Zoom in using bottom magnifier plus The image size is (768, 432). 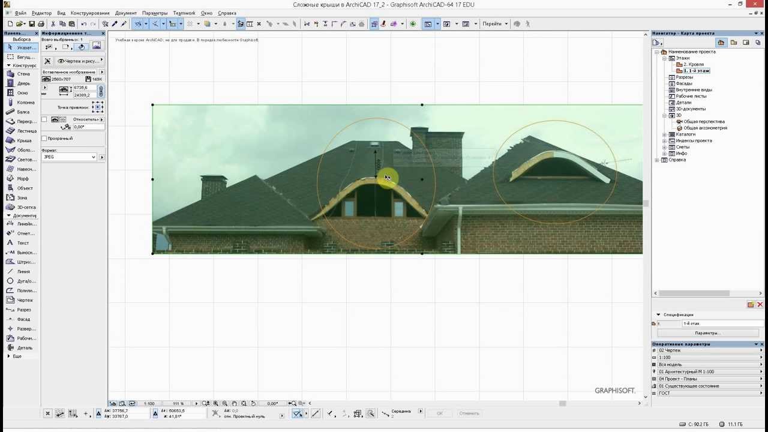coord(216,404)
